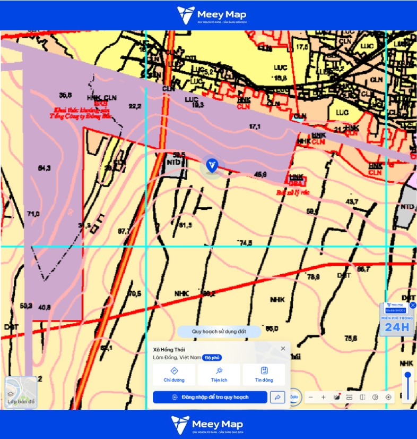This screenshot has width=417, height=439.
Task: Click elevation label 43,7
Action: (352, 201)
